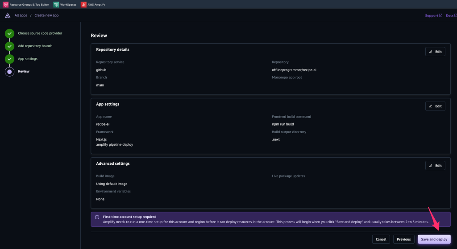Click the repository service value github
The image size is (457, 249).
coord(101,70)
